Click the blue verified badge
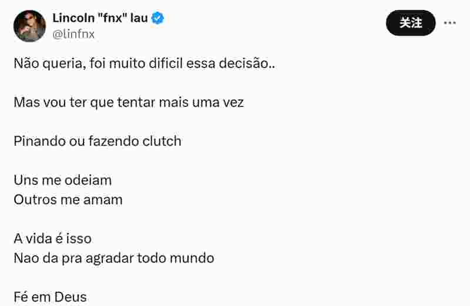This screenshot has width=470, height=306. pos(157,18)
